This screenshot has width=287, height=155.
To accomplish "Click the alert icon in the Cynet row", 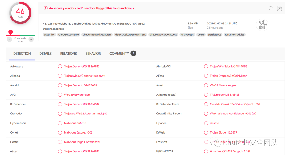I will pos(60,132).
